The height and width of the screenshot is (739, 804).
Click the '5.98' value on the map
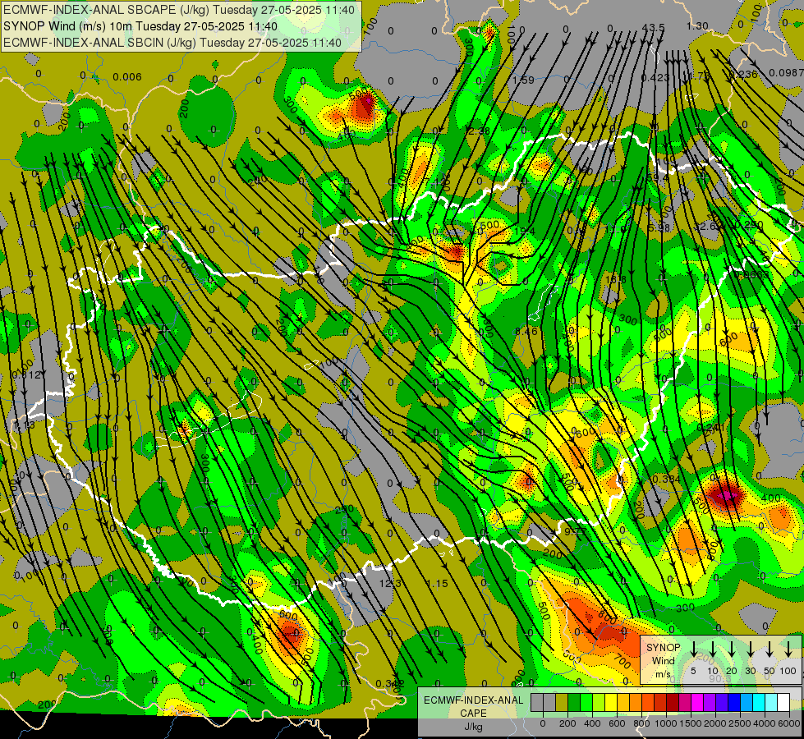[x=659, y=227]
